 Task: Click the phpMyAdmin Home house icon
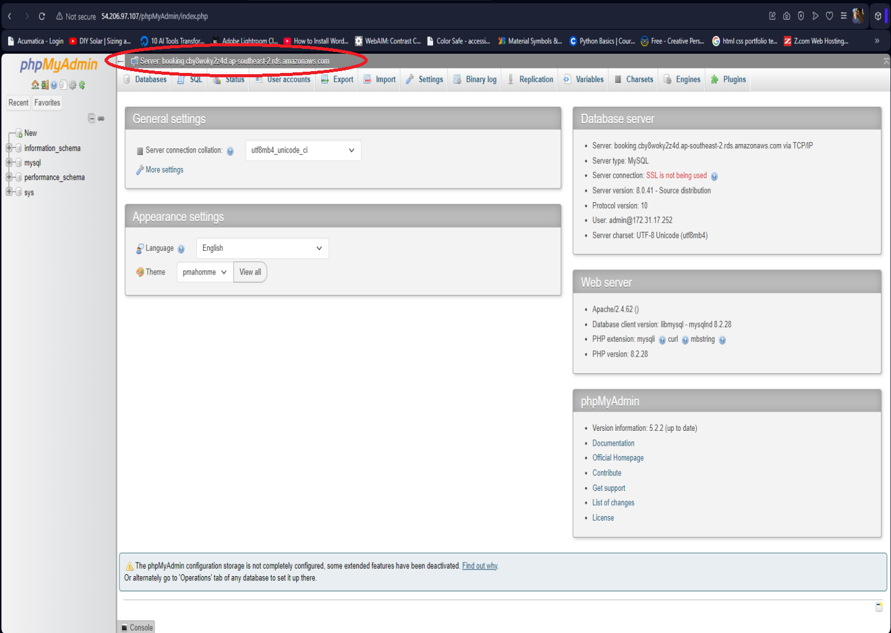click(x=35, y=85)
